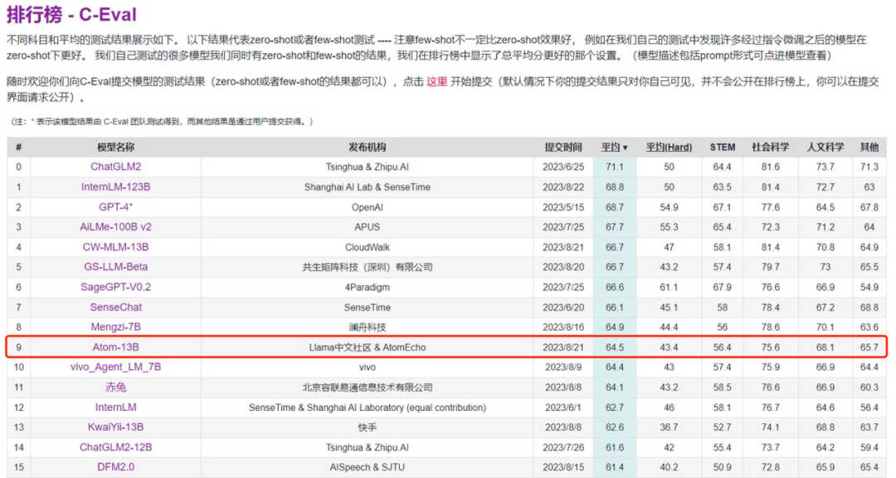Select the 4Paradigm organization cell
This screenshot has width=896, height=478.
(367, 287)
